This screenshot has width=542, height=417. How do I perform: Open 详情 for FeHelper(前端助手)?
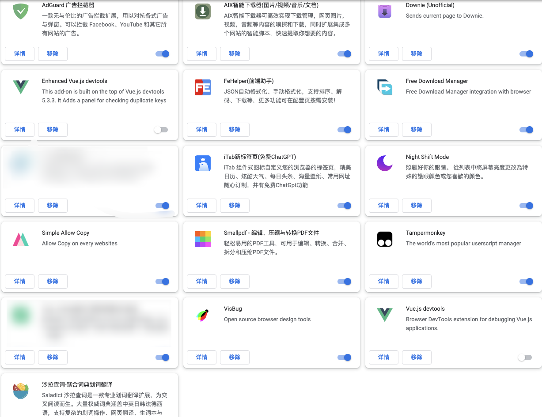(202, 130)
